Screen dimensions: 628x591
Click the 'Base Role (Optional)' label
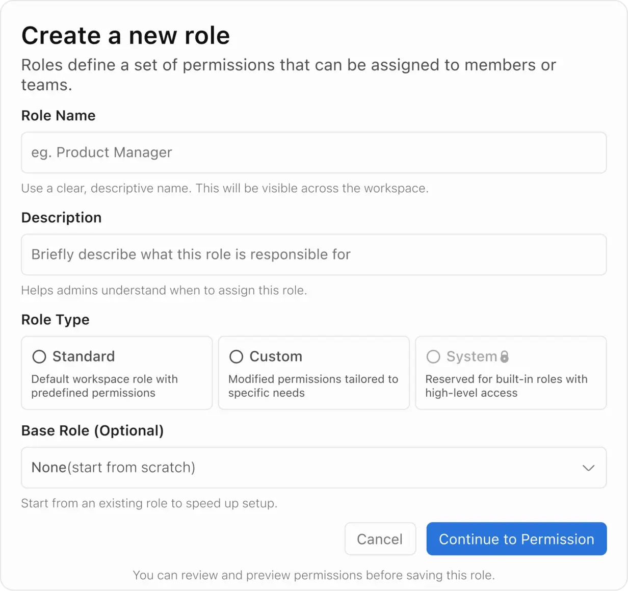[92, 431]
